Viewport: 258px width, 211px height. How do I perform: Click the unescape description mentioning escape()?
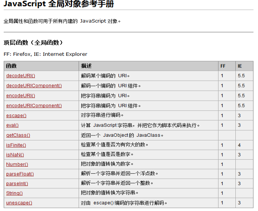tap(124, 203)
